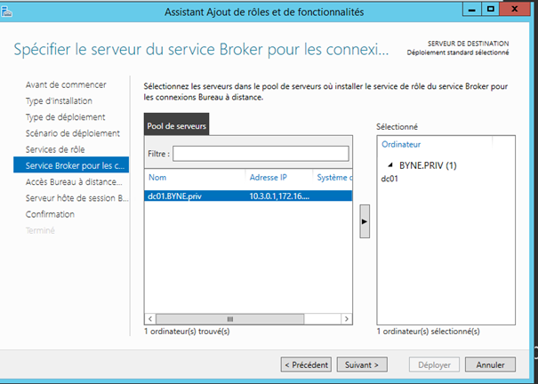
Task: Click the horizontal scrollbar's left arrow
Action: tap(150, 318)
